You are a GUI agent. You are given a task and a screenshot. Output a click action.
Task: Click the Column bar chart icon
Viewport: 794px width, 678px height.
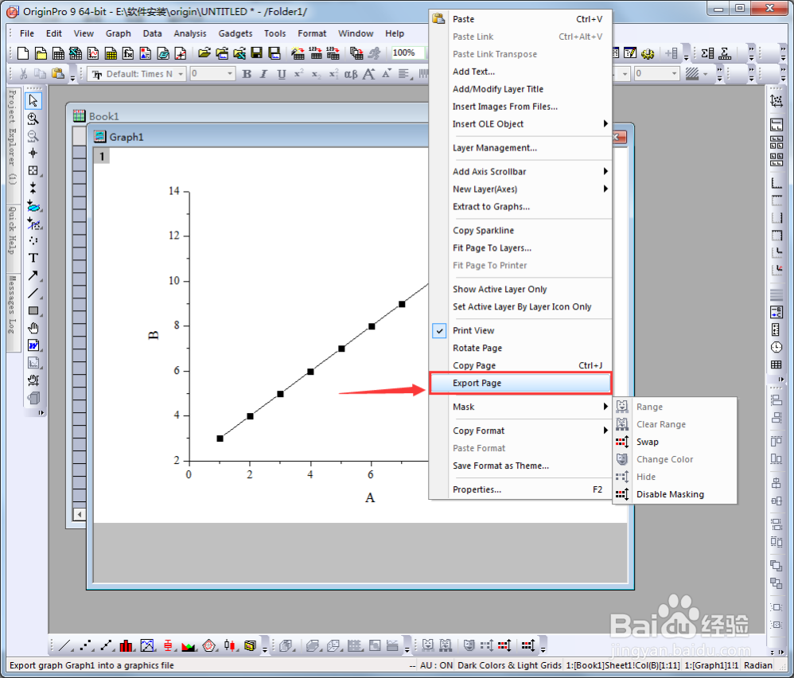coord(126,645)
